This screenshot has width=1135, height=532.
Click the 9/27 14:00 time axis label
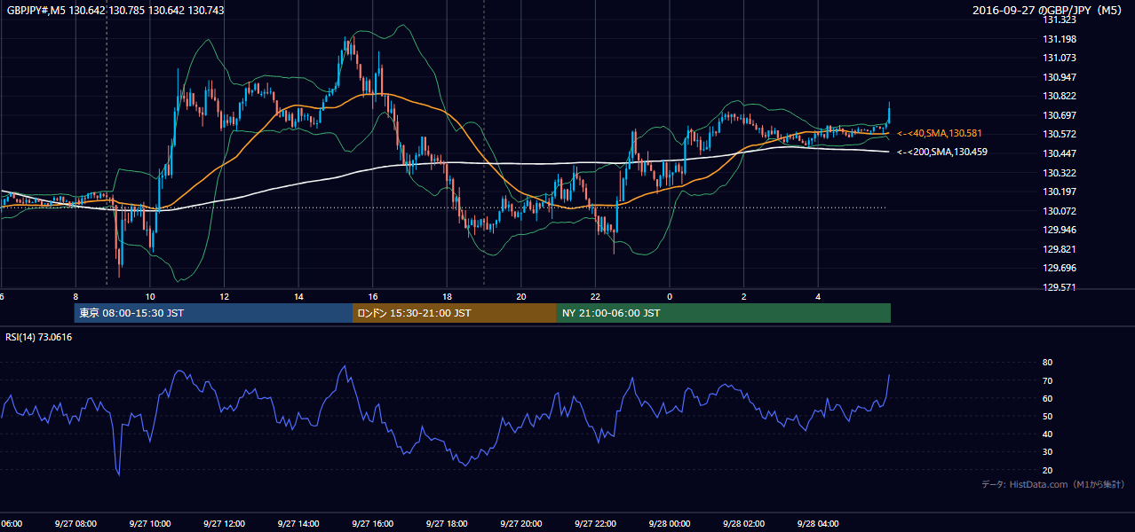[x=298, y=523]
